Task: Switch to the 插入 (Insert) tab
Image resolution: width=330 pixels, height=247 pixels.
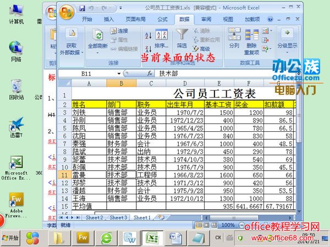Action: click(x=109, y=19)
